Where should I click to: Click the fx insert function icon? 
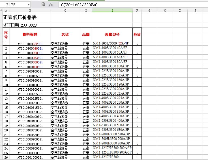[x=51, y=5]
